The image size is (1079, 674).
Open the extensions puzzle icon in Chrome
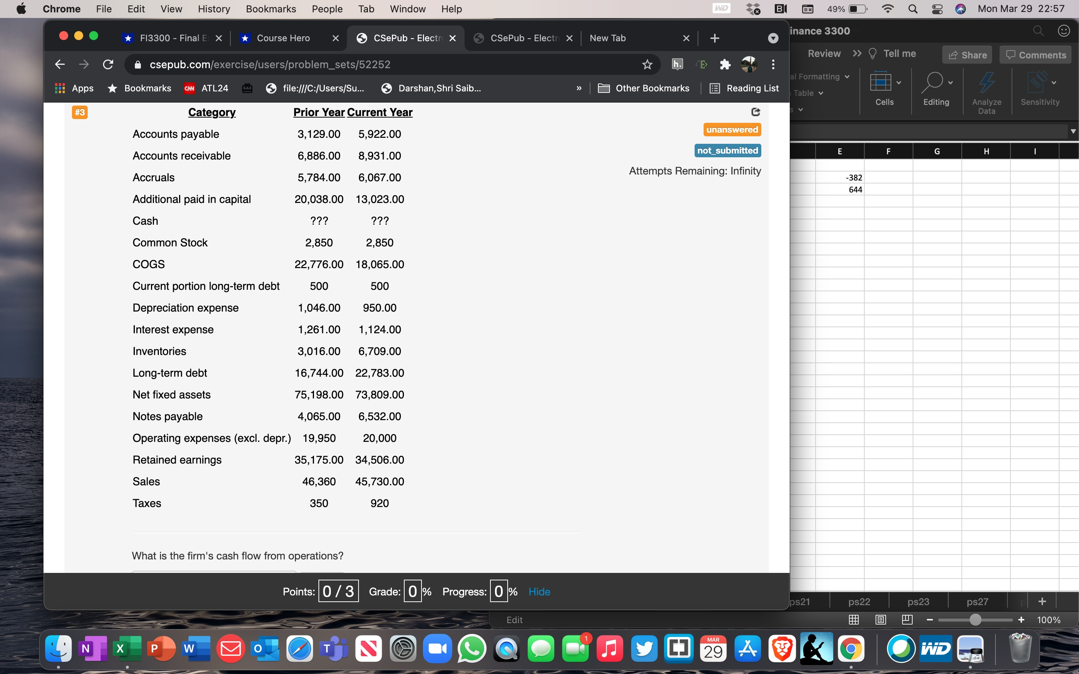pos(725,65)
